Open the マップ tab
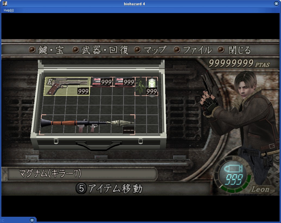This screenshot has width=281, height=223. click(151, 50)
